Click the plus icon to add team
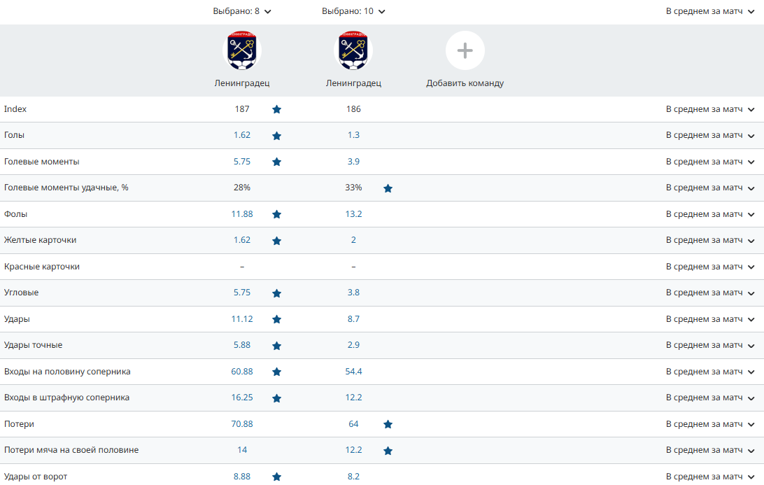Viewport: 764px width, 485px height. (x=465, y=50)
